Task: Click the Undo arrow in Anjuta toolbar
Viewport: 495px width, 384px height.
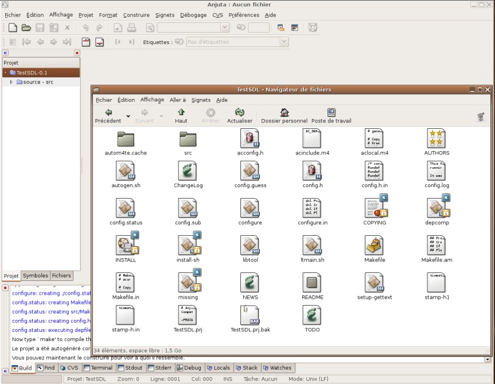Action: [85, 27]
